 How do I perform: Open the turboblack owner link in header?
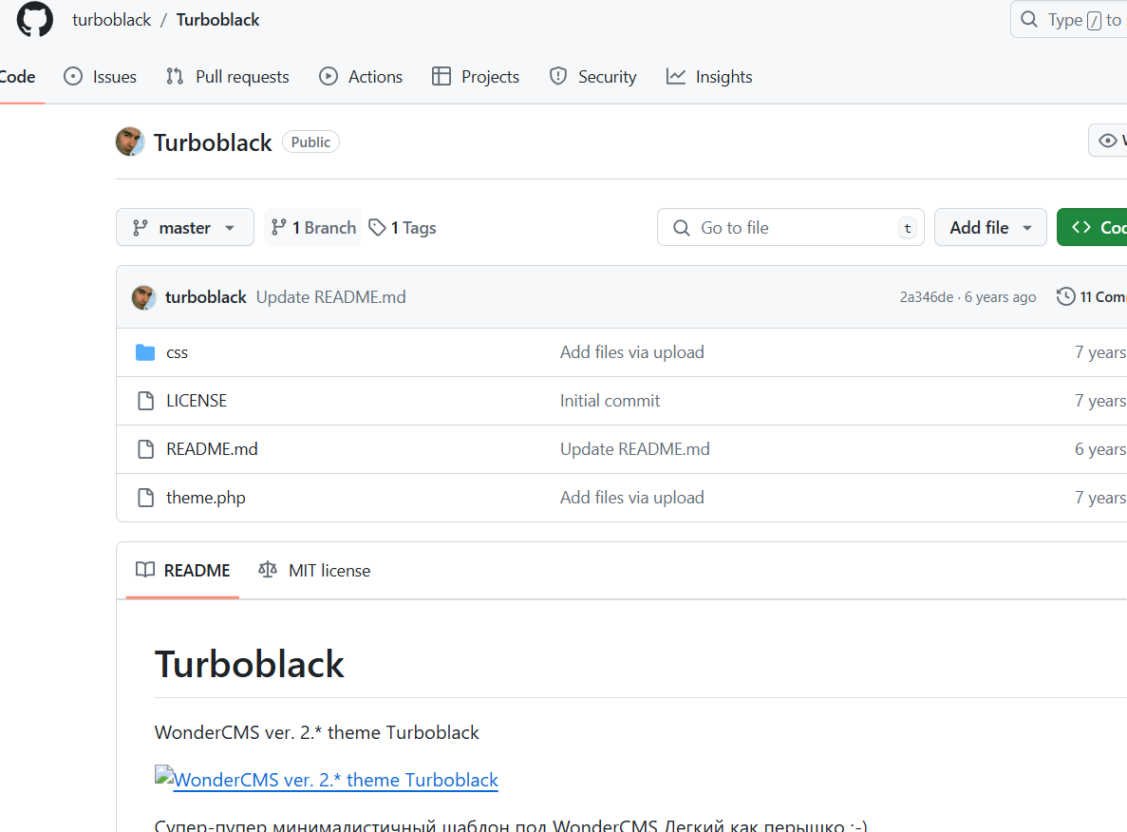point(111,19)
